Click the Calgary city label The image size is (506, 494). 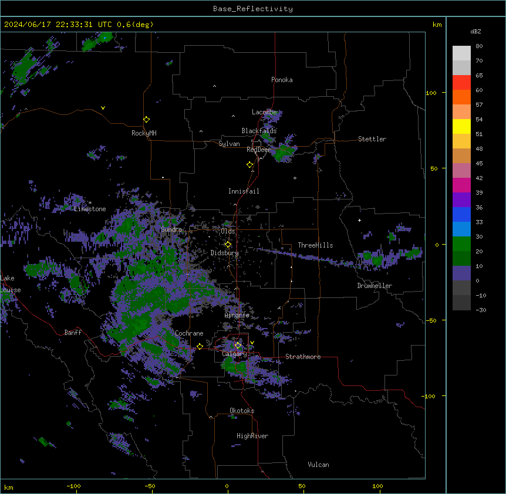pos(235,354)
